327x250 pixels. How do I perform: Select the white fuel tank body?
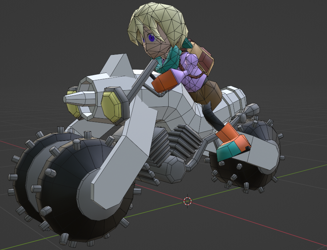pyautogui.click(x=176, y=107)
